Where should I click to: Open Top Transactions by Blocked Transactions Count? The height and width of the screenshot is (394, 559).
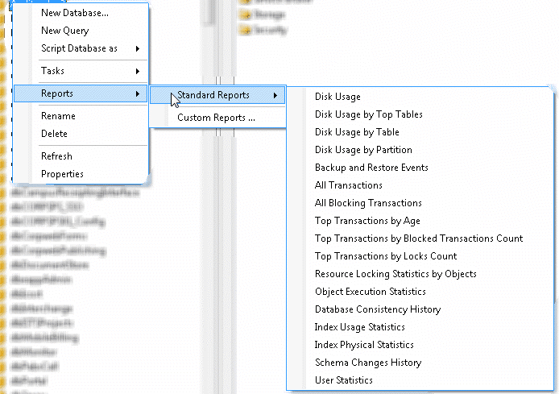click(x=419, y=238)
